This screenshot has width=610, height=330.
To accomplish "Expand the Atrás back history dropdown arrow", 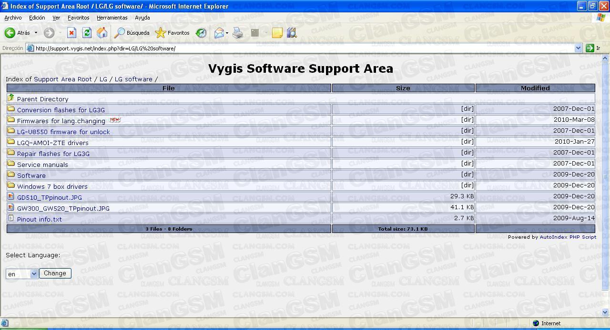I will (x=36, y=33).
